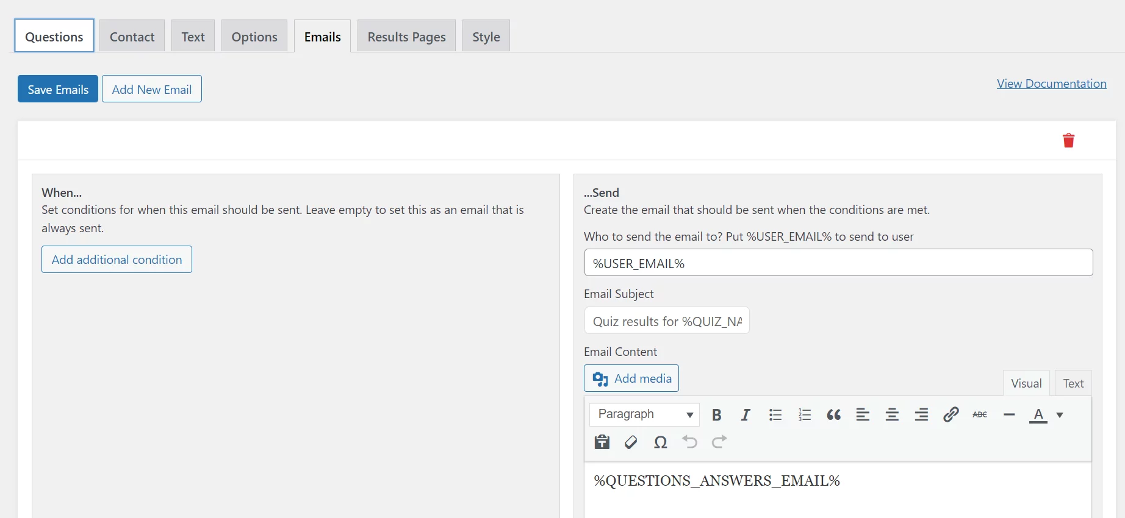Switch editor to Text mode
The image size is (1125, 518).
1073,383
